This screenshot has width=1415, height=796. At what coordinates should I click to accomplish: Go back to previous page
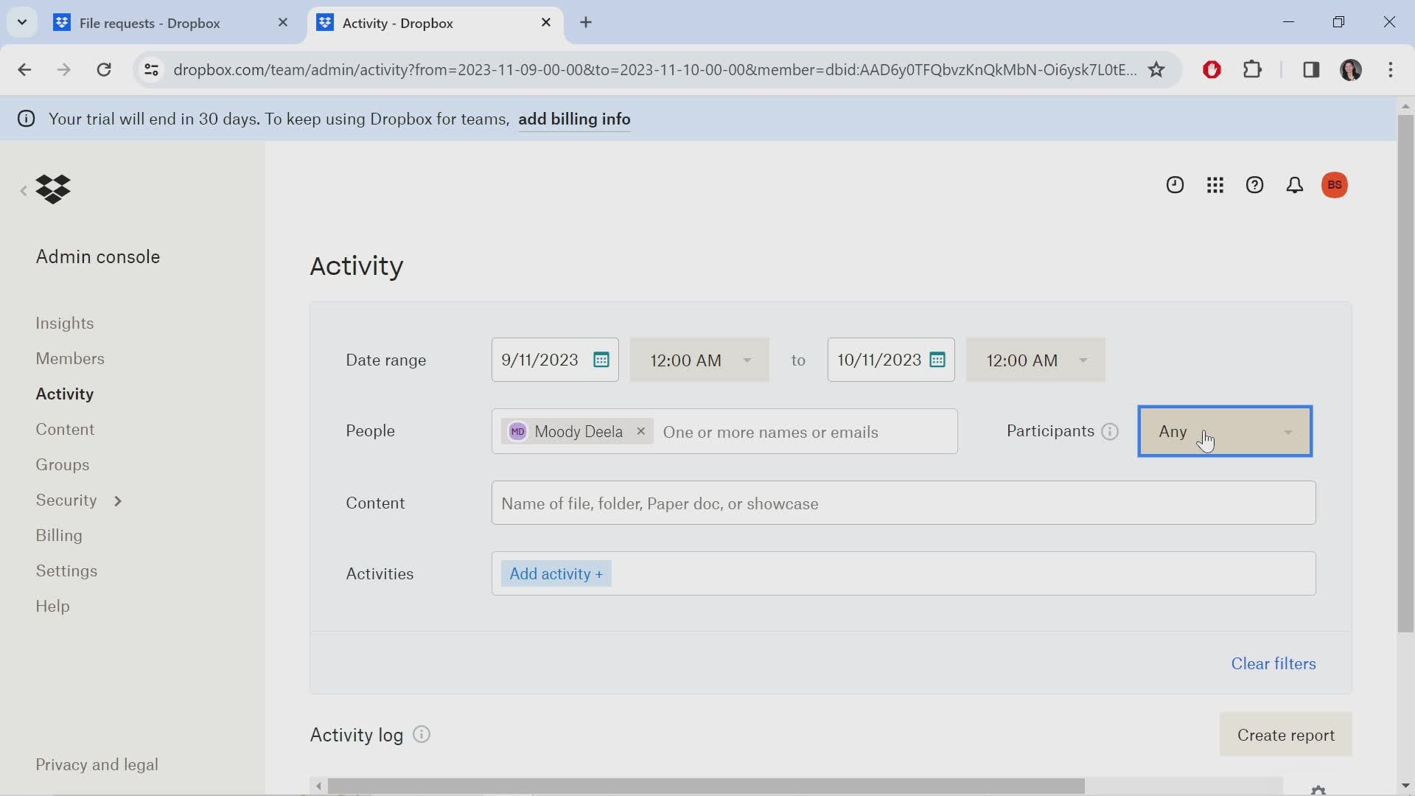click(24, 69)
